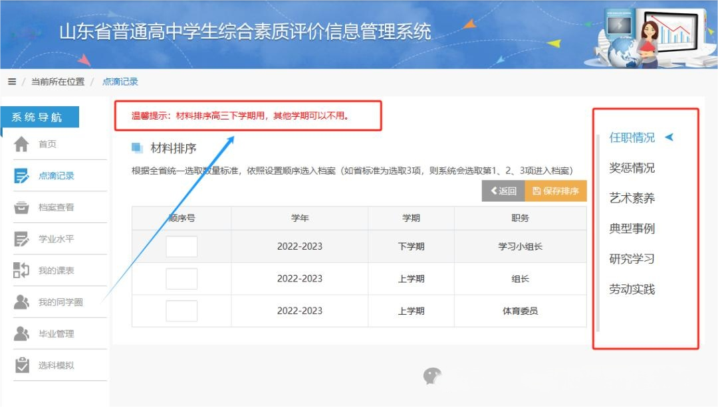Screen dimensions: 718x407
Task: Click the 点滴记录 breadcrumb link
Action: [120, 82]
